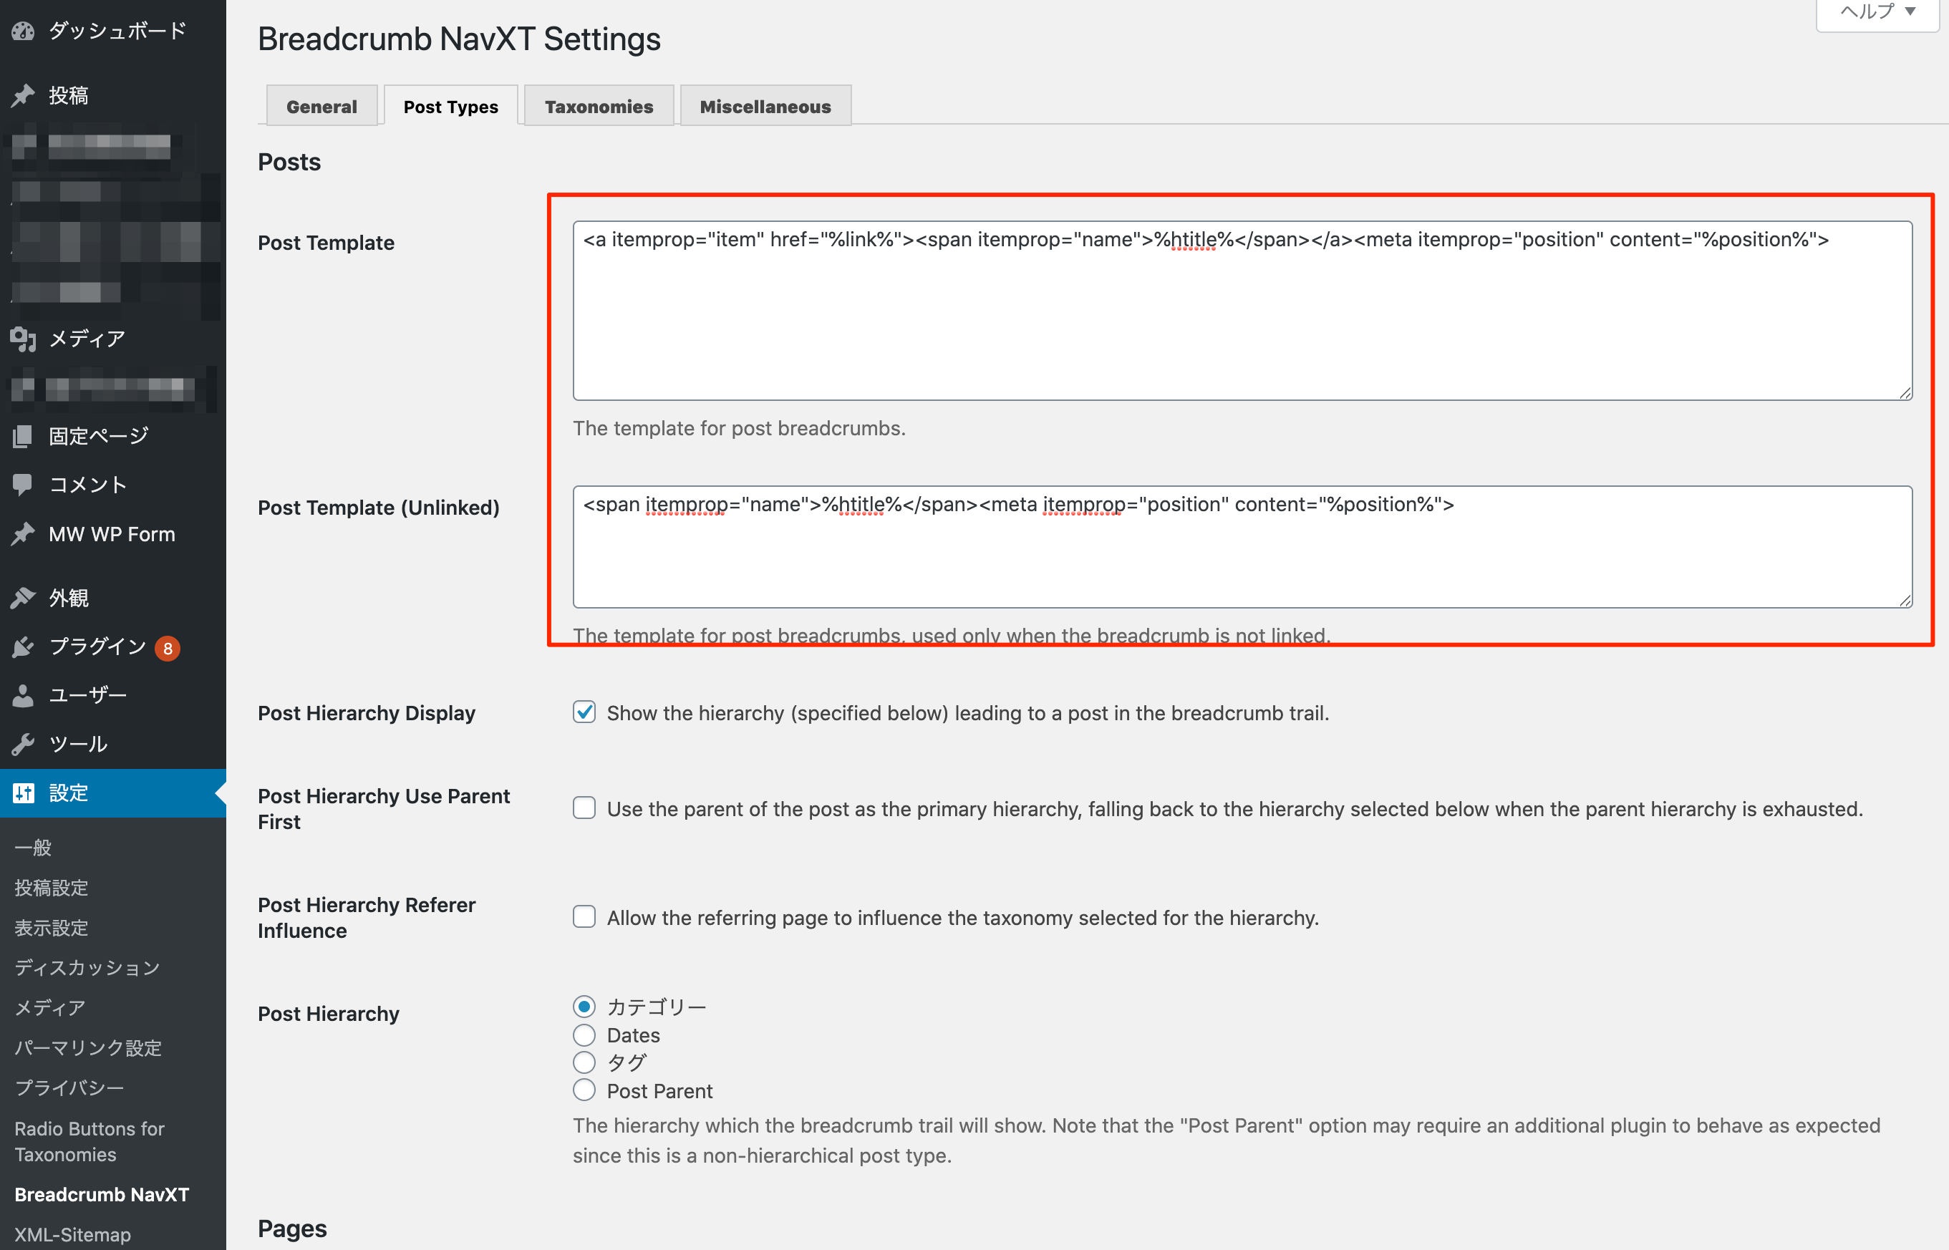Click into the Post Template textarea

point(1243,311)
